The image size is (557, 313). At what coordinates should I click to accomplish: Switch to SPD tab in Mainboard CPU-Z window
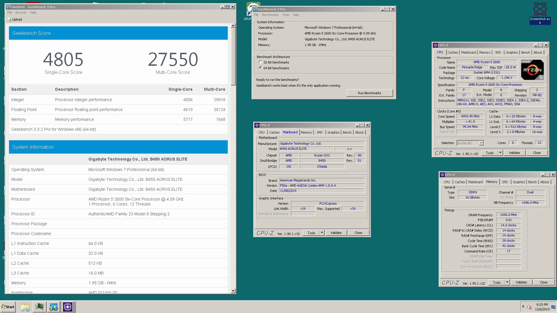click(319, 132)
